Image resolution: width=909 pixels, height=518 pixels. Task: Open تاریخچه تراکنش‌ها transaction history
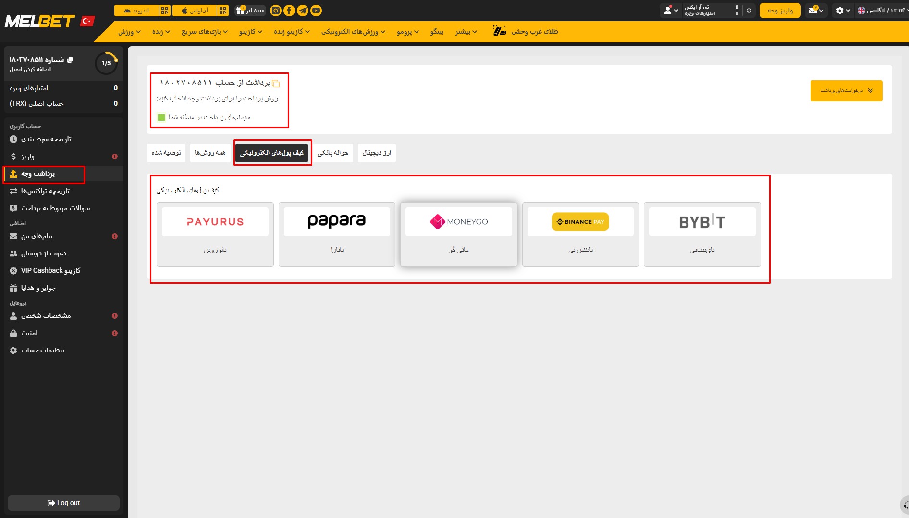point(63,191)
